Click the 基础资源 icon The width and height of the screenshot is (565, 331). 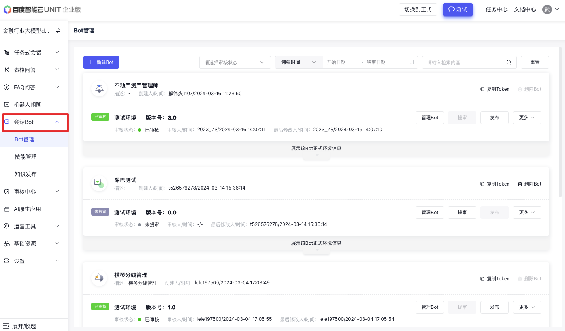pos(7,244)
